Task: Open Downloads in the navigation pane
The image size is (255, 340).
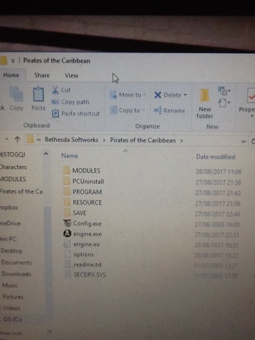Action: 17,274
